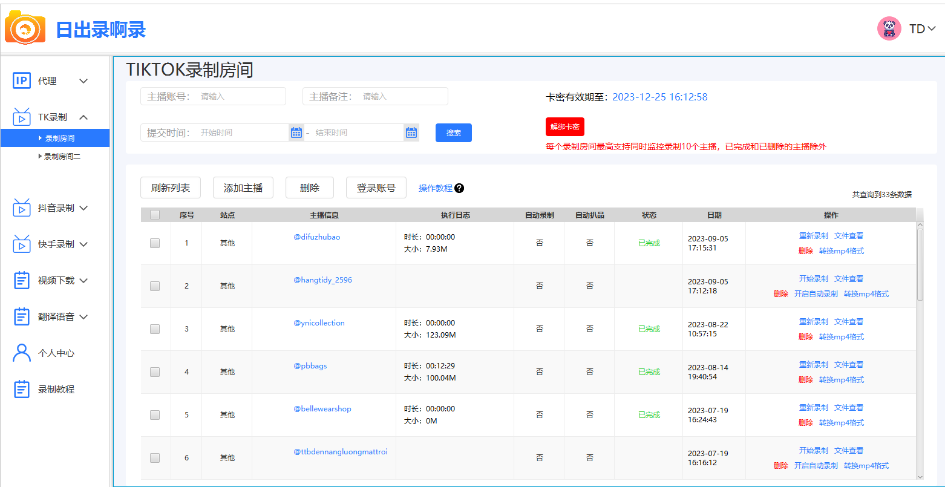Click 开始录制 for @ttbdennangluongmattroi
The height and width of the screenshot is (487, 945).
pyautogui.click(x=814, y=451)
